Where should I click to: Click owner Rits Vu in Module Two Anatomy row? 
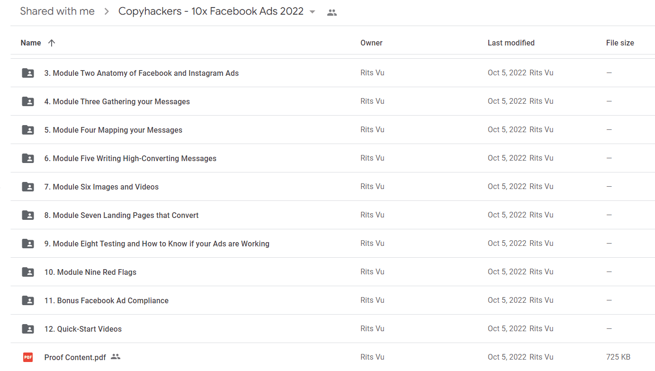pos(372,72)
